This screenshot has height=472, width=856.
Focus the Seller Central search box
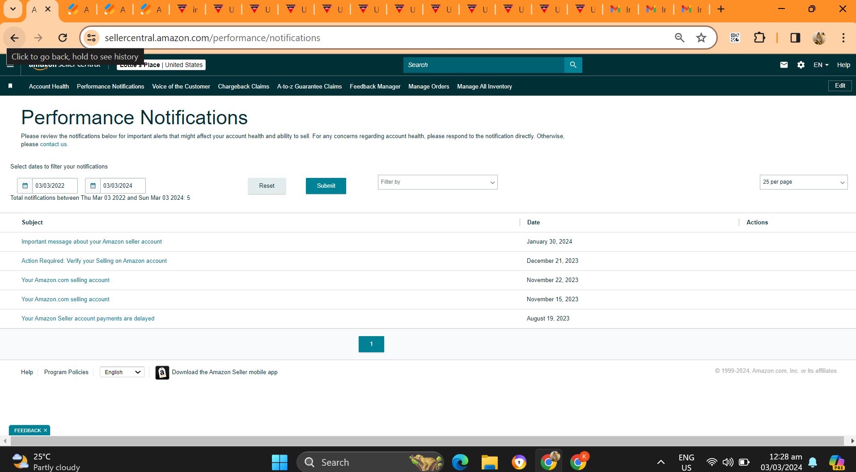(484, 65)
